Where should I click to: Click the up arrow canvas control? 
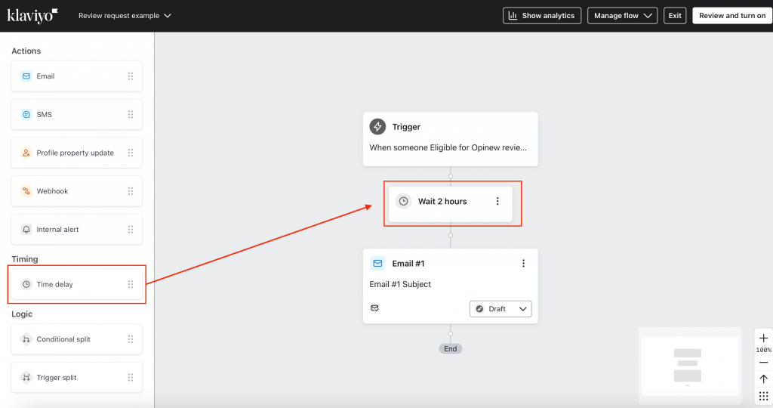[764, 379]
